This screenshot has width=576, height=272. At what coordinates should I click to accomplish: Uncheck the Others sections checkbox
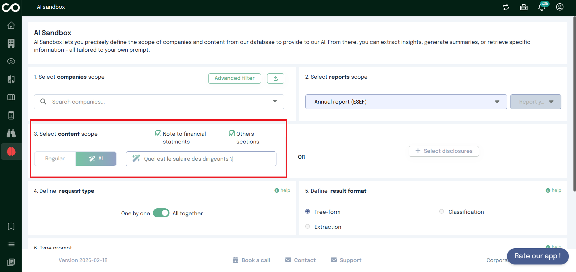point(231,133)
